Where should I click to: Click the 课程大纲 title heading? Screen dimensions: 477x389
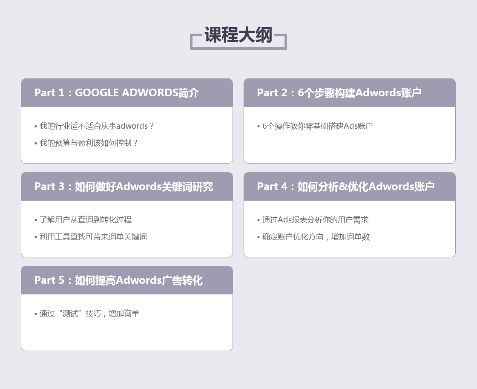(238, 35)
